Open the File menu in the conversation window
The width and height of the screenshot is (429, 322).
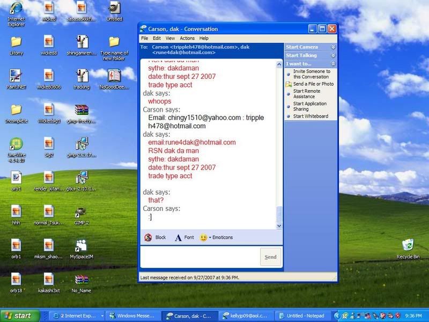pos(144,38)
